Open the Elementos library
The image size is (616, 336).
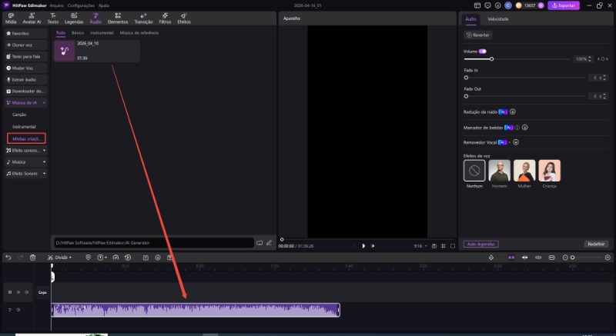(x=118, y=18)
